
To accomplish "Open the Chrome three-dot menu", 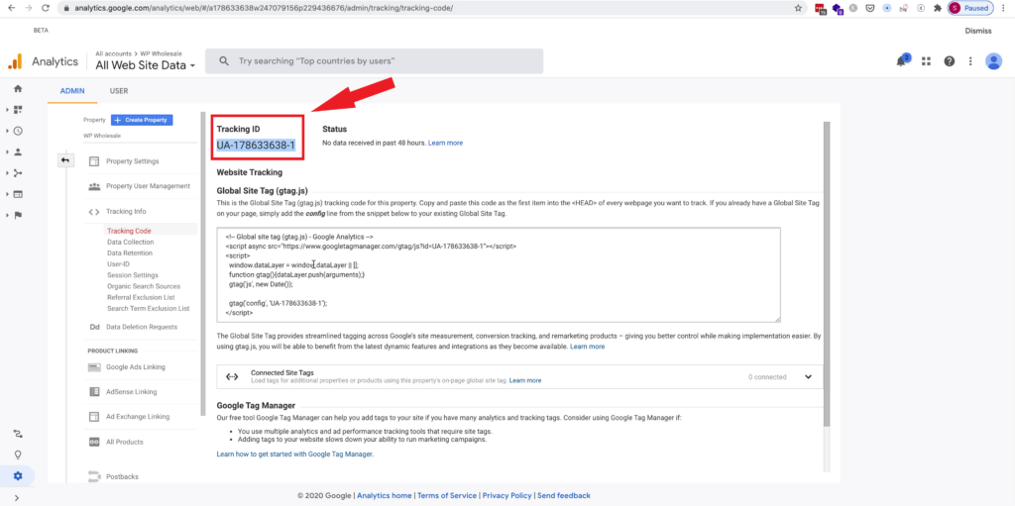I will tap(1005, 8).
